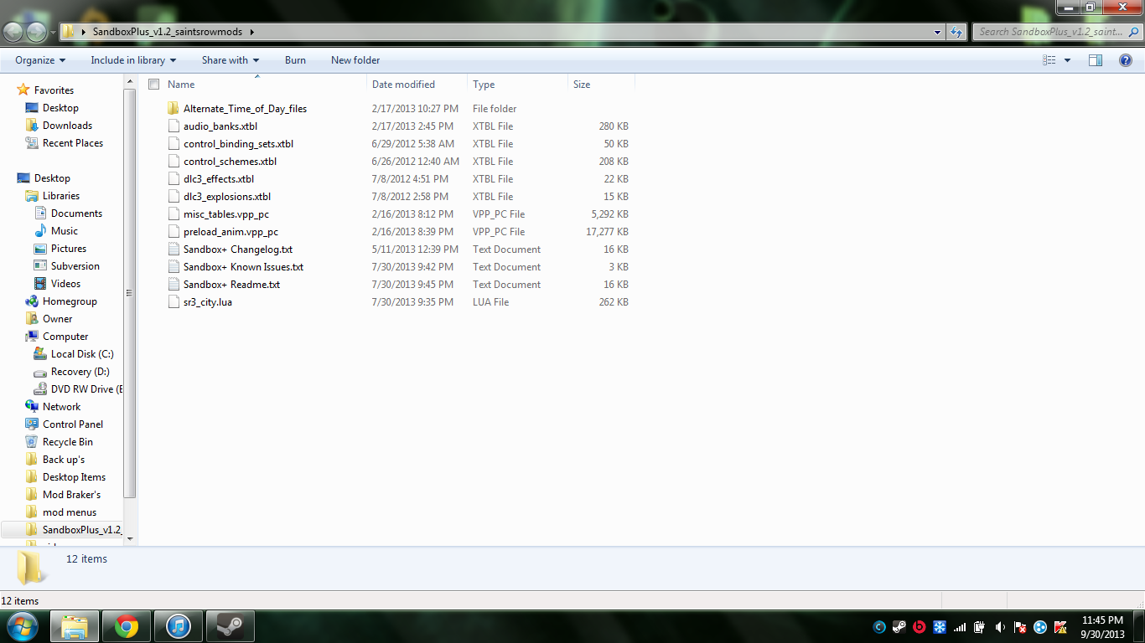Click the Forward navigation arrow button
The image size is (1145, 643).
click(x=37, y=32)
